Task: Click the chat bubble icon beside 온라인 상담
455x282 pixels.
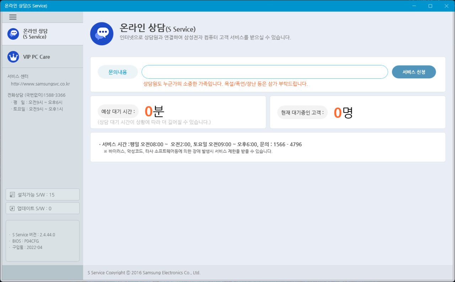Action: point(13,34)
